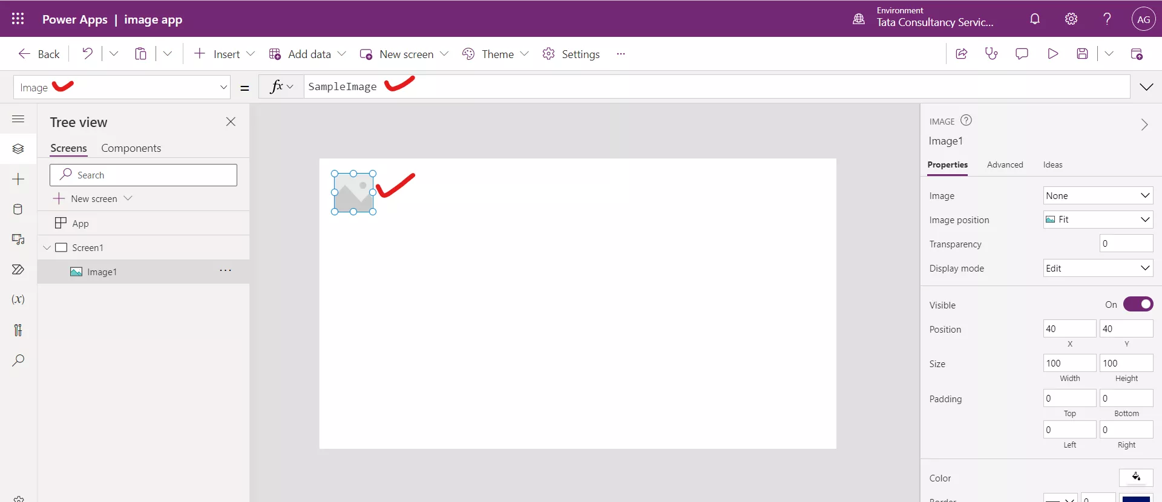Open Settings in the command bar
1162x502 pixels.
pos(571,54)
